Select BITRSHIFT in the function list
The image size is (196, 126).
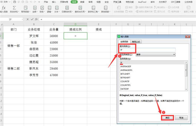152,78
